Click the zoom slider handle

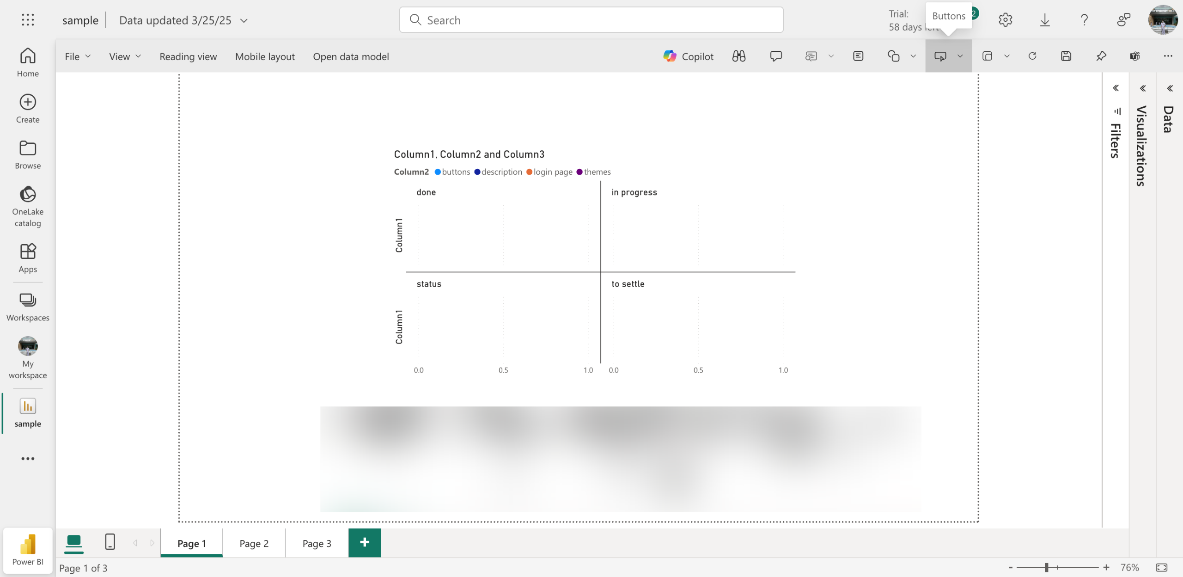[x=1046, y=567]
